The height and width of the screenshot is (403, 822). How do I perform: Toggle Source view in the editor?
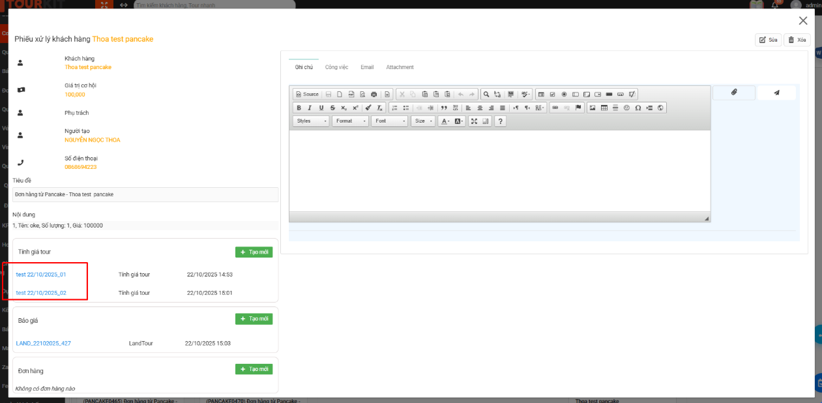(x=308, y=94)
